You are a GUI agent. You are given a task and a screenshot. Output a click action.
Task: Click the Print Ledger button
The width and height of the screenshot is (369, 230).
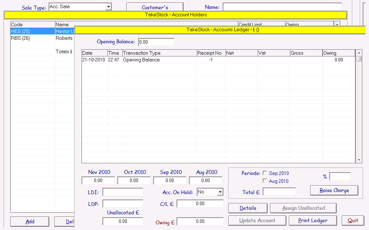pos(313,220)
